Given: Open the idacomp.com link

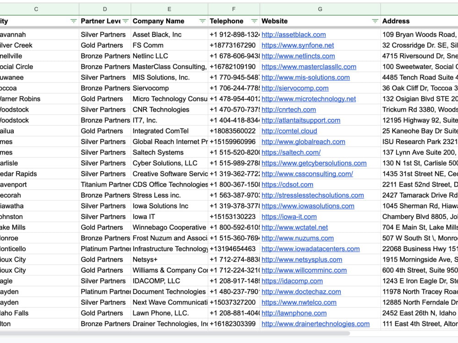Looking at the screenshot, I should tap(292, 281).
